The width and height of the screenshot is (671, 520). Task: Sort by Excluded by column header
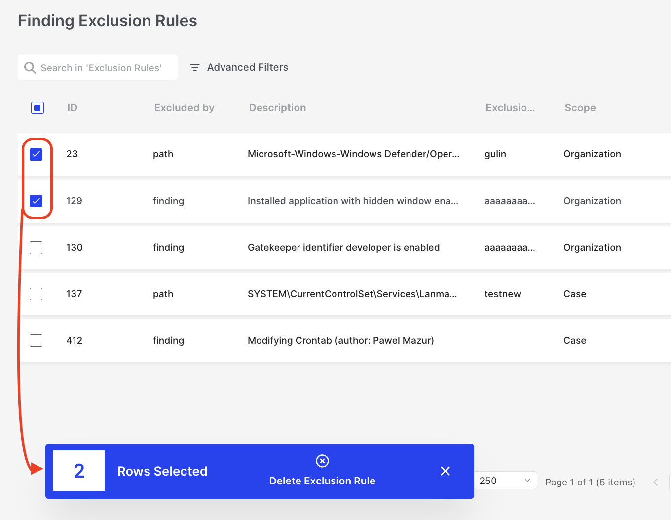click(x=184, y=108)
